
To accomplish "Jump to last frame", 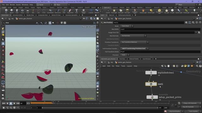I will point(18,103).
